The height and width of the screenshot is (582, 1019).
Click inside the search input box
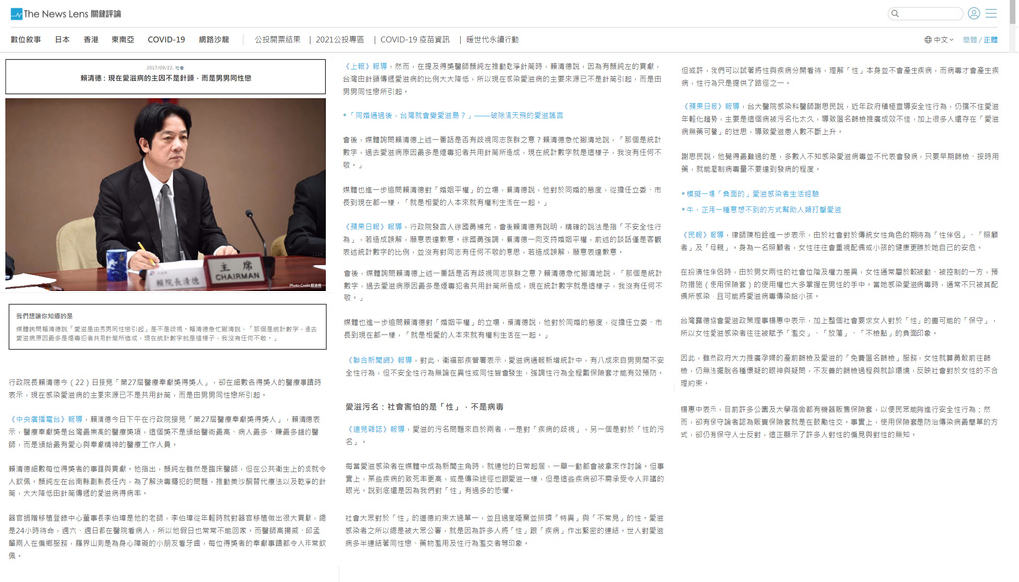(x=930, y=14)
